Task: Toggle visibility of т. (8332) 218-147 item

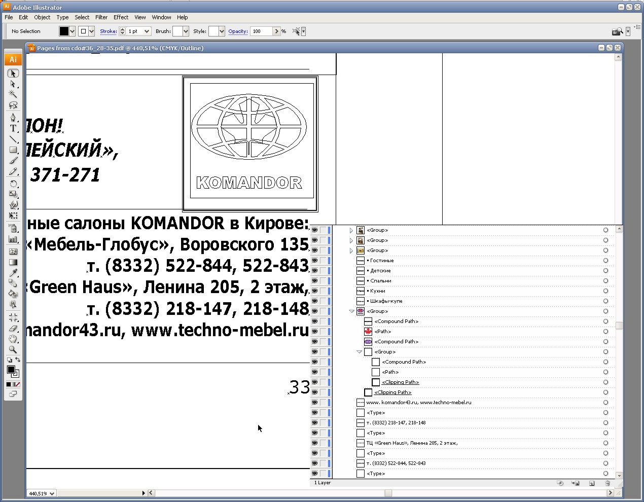Action: [x=315, y=423]
